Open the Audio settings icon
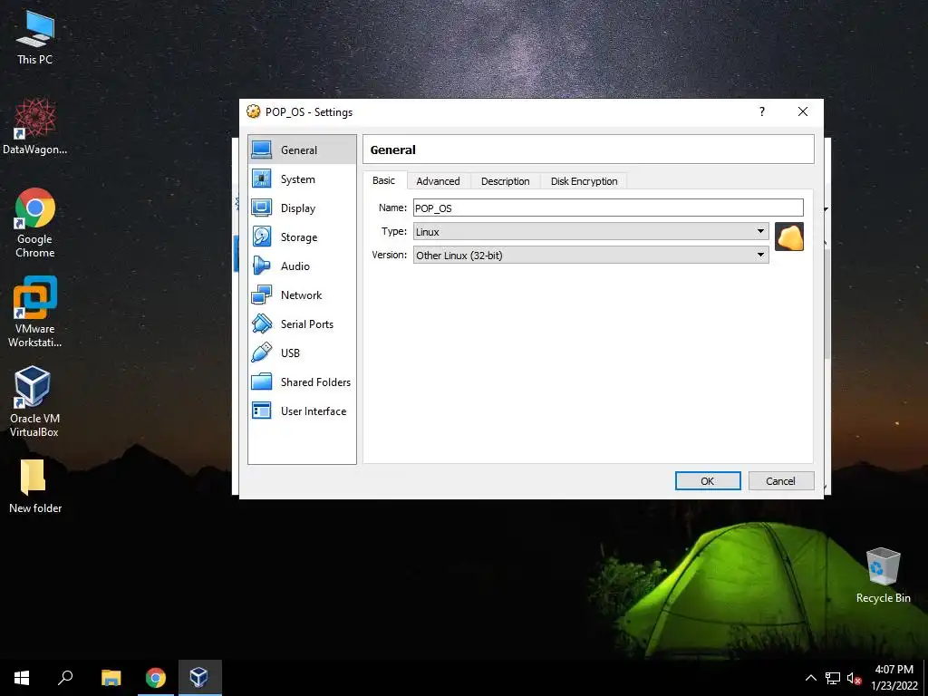The height and width of the screenshot is (696, 928). [x=261, y=266]
